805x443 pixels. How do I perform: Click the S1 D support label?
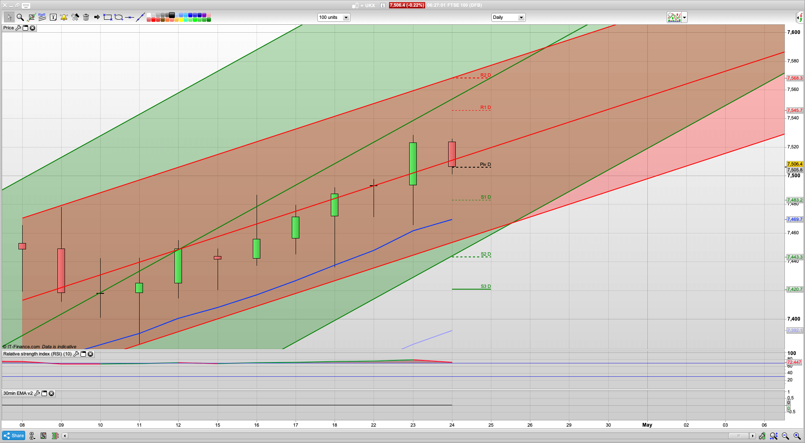[486, 197]
